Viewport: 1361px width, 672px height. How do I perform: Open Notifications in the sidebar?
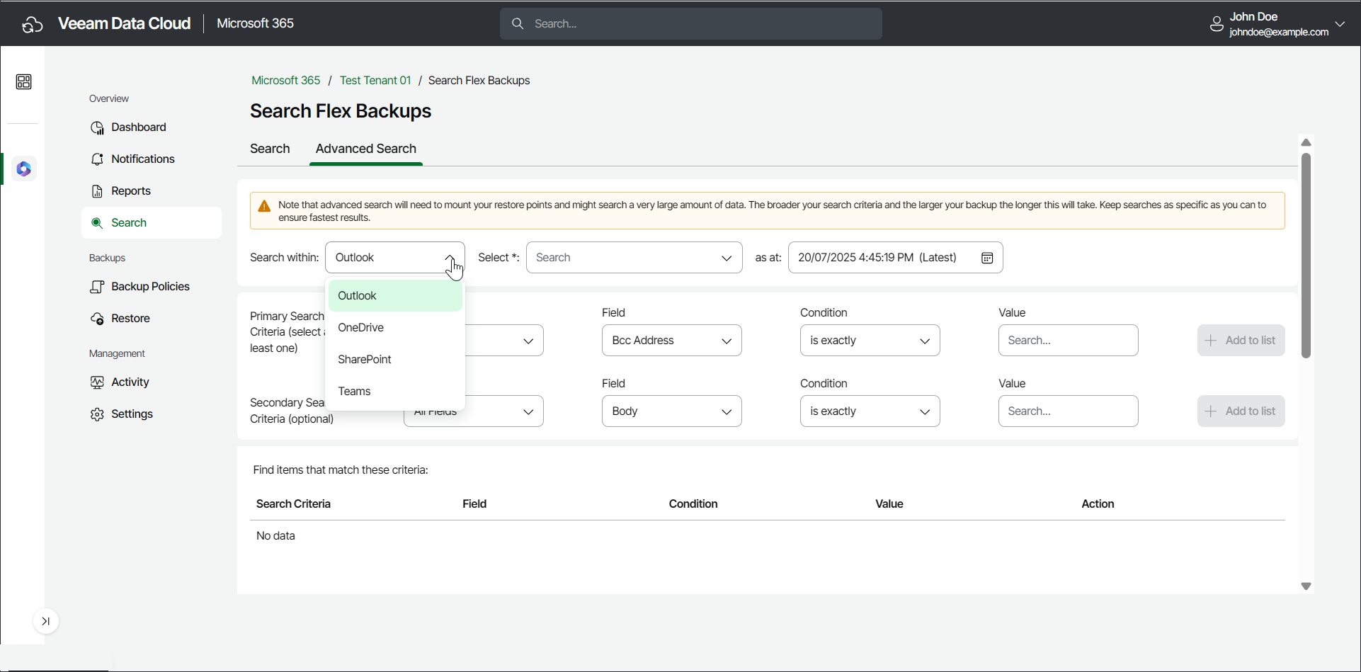152,159
